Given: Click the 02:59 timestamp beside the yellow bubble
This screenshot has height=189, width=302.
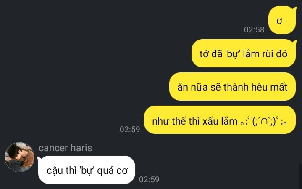Looking at the screenshot, I should pos(130,129).
